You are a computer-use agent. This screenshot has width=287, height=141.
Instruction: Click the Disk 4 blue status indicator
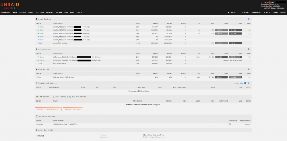[x=39, y=40]
